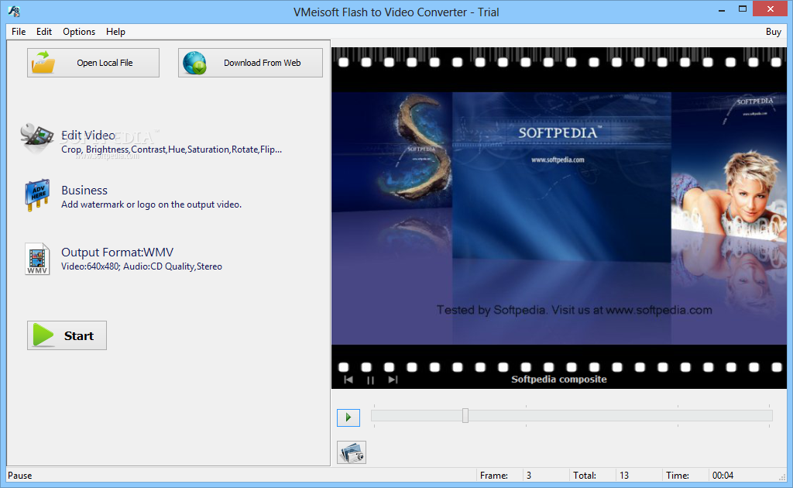This screenshot has height=488, width=793.
Task: Click the Edit Video heading
Action: pyautogui.click(x=88, y=135)
